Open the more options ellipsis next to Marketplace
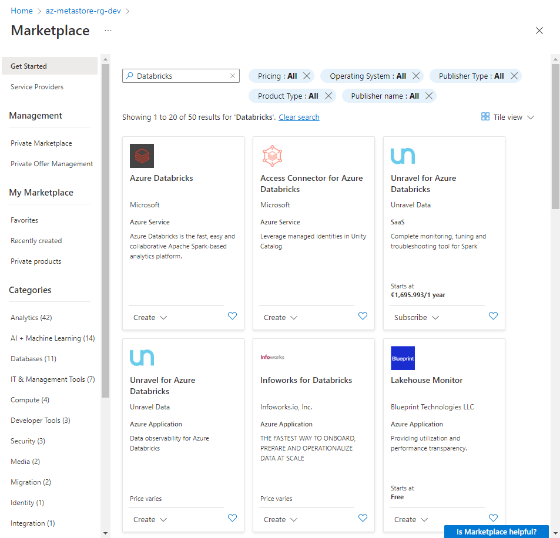The width and height of the screenshot is (560, 538). [x=108, y=31]
